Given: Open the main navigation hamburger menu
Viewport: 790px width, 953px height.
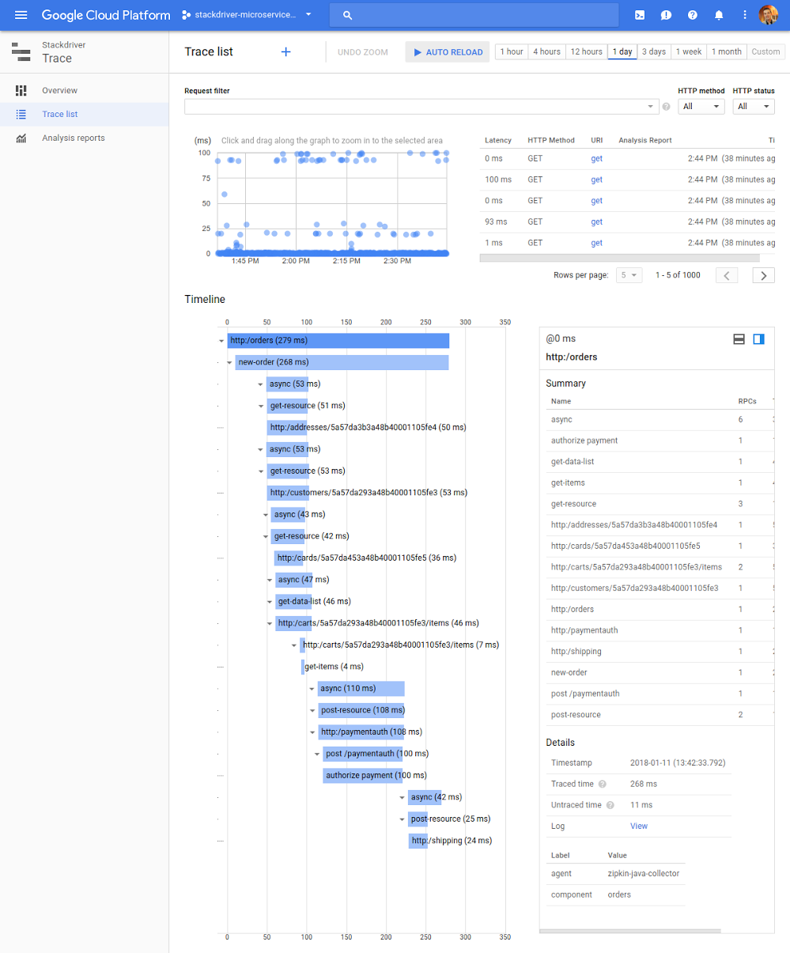Looking at the screenshot, I should coord(21,15).
